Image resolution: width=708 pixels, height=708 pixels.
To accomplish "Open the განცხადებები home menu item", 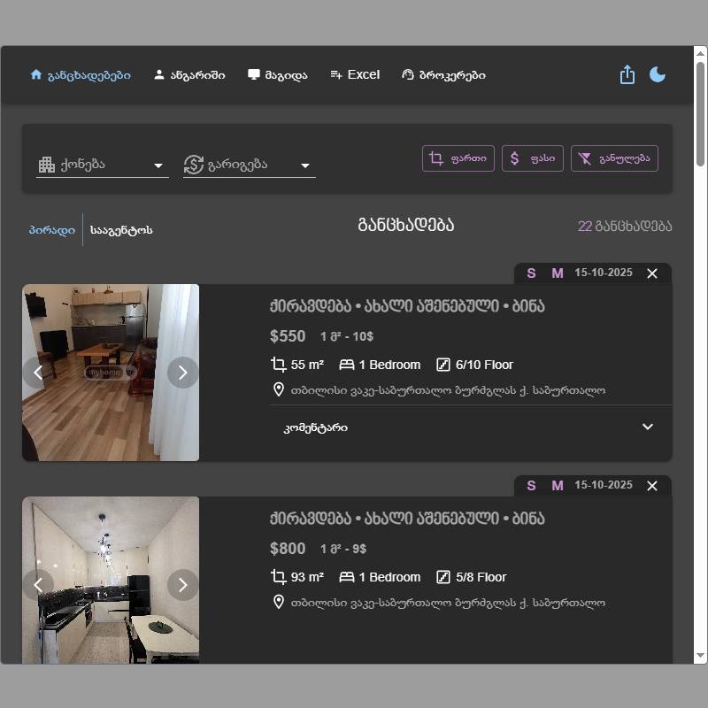I will pos(81,75).
